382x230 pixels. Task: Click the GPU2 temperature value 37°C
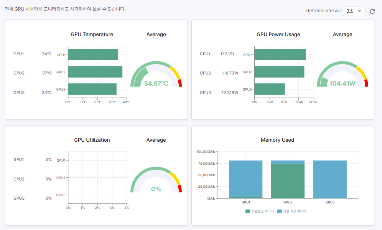[x=47, y=73]
